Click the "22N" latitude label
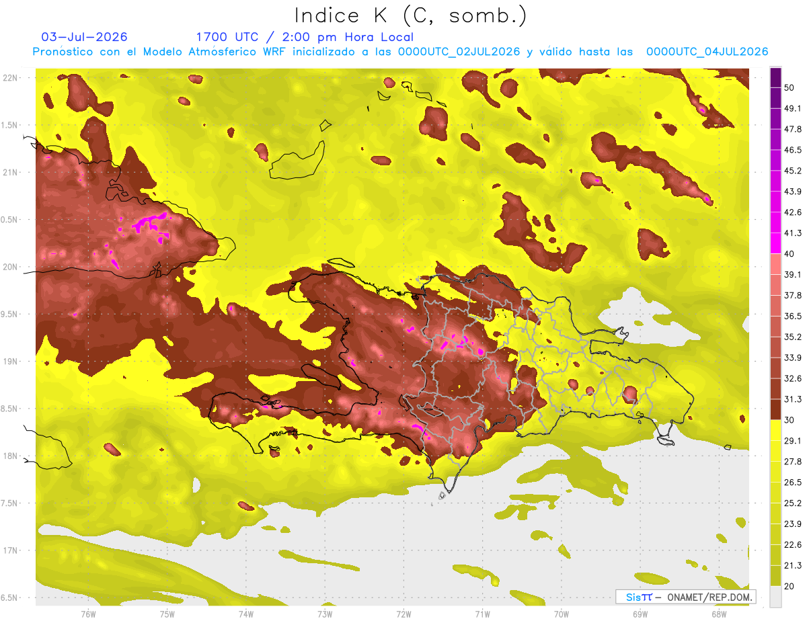Image resolution: width=807 pixels, height=623 pixels. point(11,78)
